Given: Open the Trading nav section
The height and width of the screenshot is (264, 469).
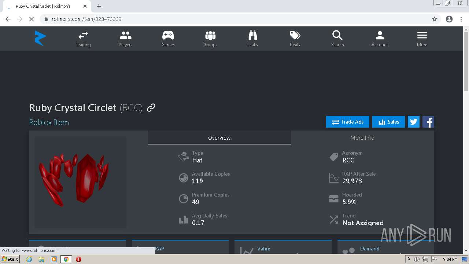Looking at the screenshot, I should point(83,39).
